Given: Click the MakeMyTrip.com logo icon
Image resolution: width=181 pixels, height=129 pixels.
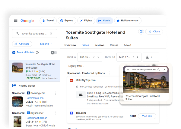Looking at the screenshot, I should coord(71,80).
